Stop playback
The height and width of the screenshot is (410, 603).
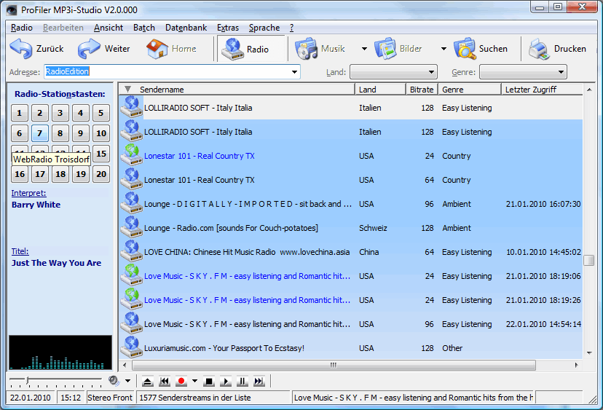click(209, 382)
